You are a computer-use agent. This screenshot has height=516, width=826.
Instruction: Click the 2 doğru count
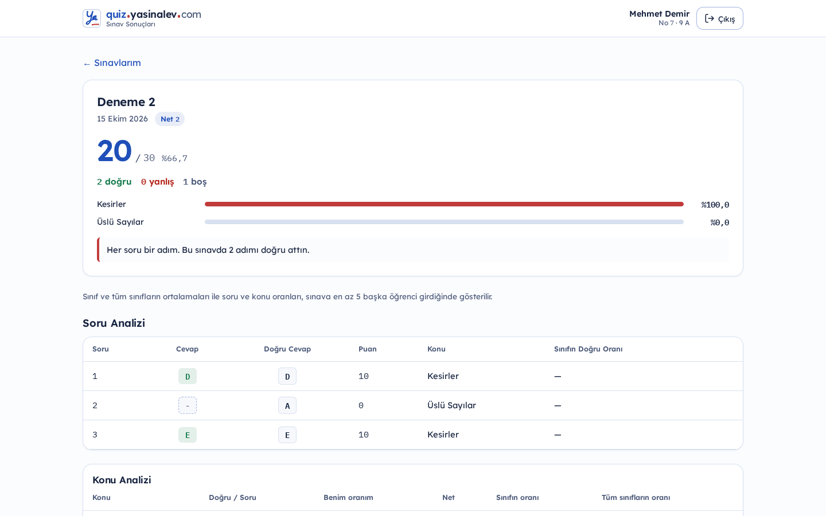tap(114, 182)
